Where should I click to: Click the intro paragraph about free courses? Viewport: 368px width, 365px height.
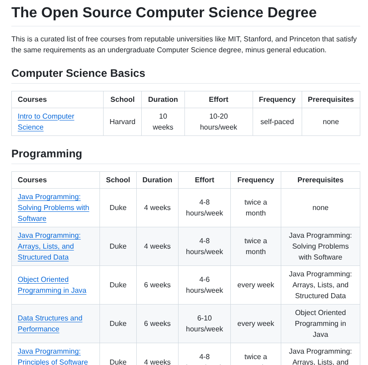pyautogui.click(x=184, y=45)
